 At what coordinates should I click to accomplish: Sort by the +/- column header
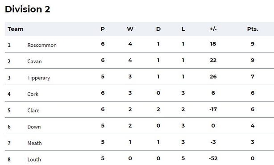213,29
